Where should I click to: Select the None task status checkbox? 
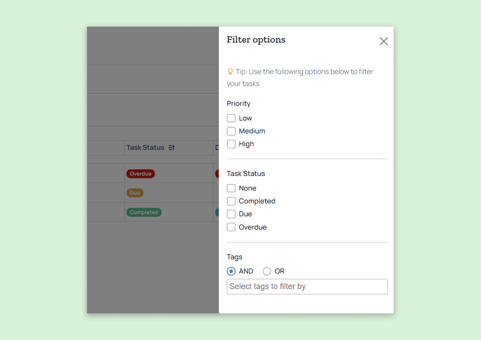[231, 188]
